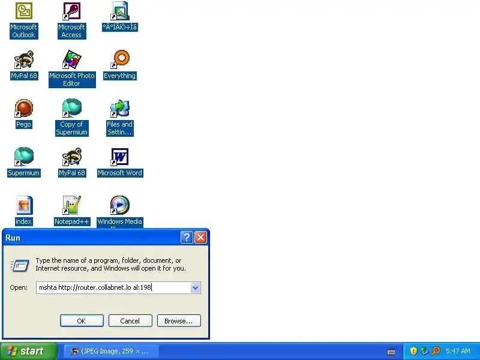Click the 5:47 AM clock in the tray

tap(458, 351)
